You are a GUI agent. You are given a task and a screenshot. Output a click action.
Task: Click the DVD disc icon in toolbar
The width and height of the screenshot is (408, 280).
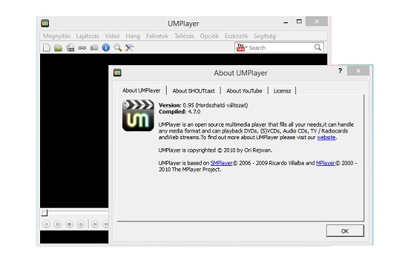(x=70, y=47)
